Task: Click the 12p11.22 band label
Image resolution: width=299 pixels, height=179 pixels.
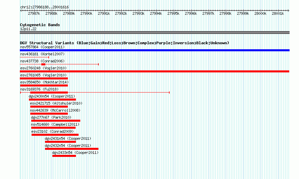Action: click(28, 29)
